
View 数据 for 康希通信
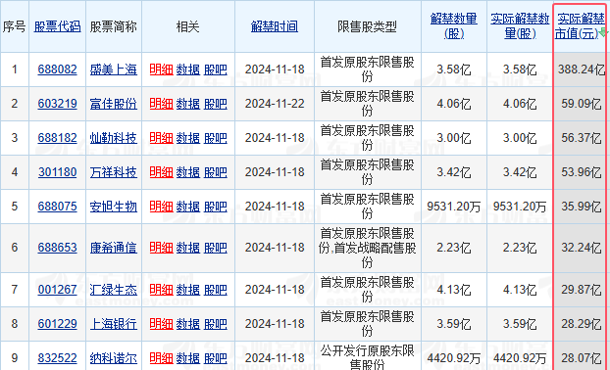click(188, 248)
